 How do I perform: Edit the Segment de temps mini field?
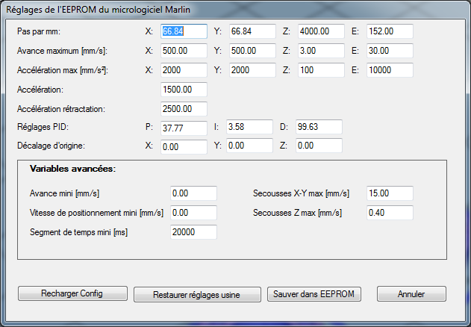coord(193,232)
